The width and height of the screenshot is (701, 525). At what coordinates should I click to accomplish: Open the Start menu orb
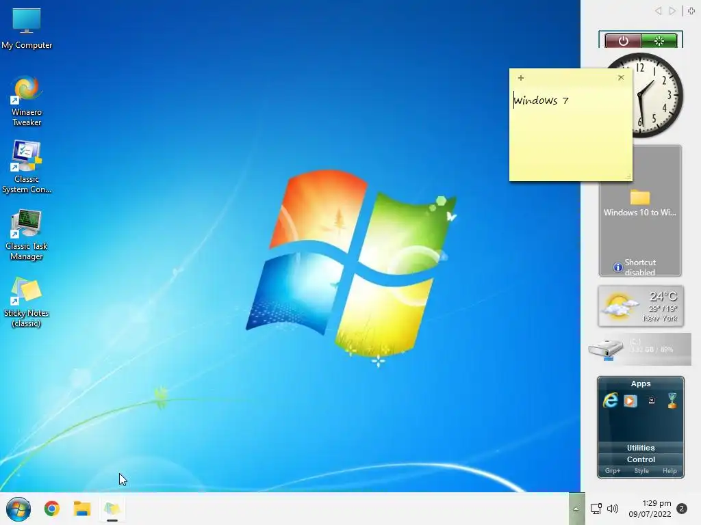[x=18, y=509]
